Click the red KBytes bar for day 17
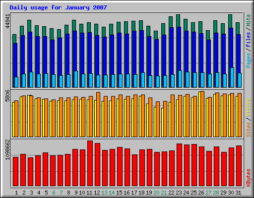254x198 pixels. [135, 170]
